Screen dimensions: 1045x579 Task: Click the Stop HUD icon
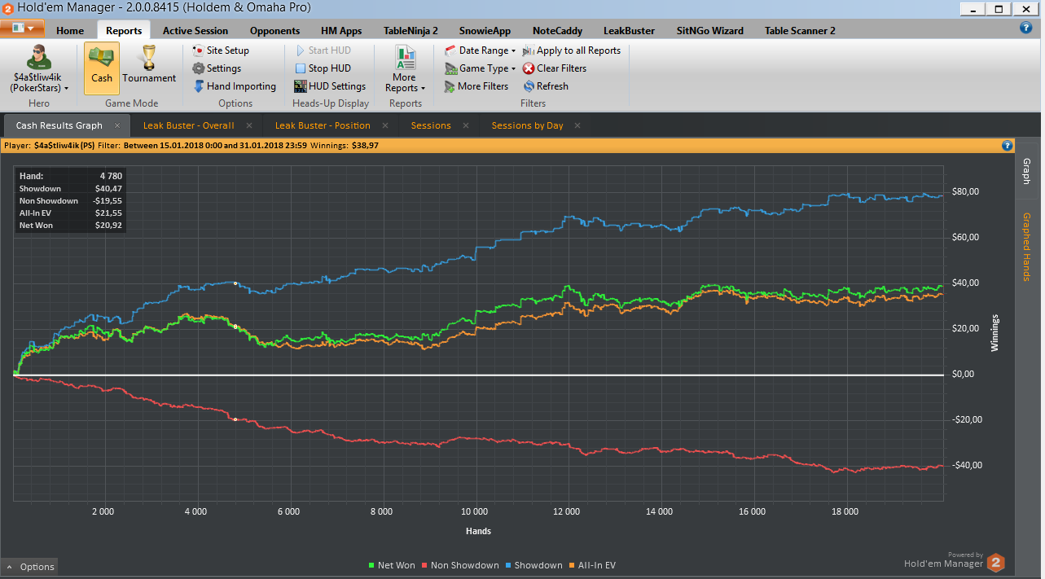coord(301,68)
